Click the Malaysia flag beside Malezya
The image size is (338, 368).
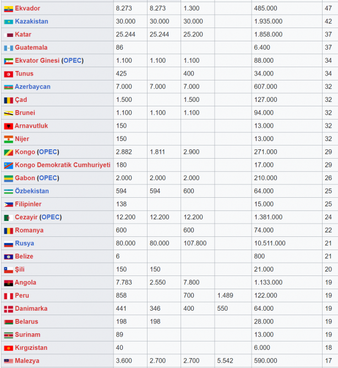point(8,361)
